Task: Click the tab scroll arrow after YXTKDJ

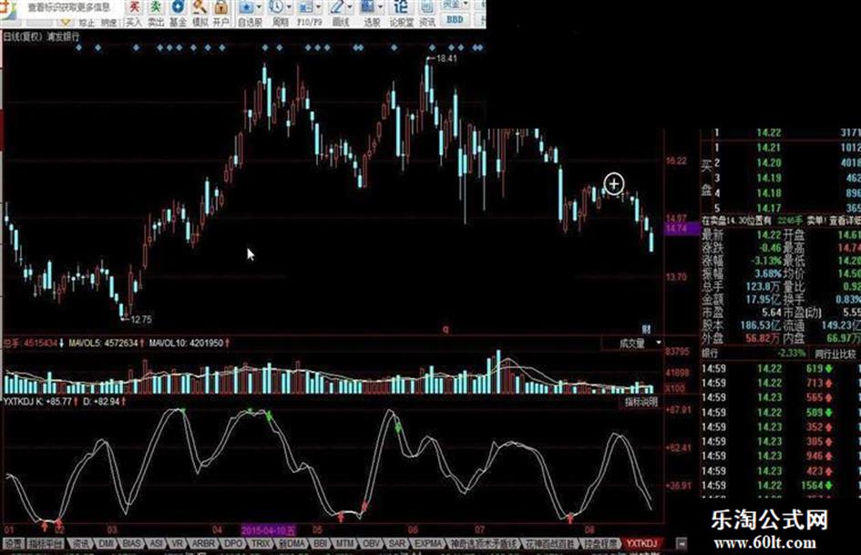Action: point(682,543)
